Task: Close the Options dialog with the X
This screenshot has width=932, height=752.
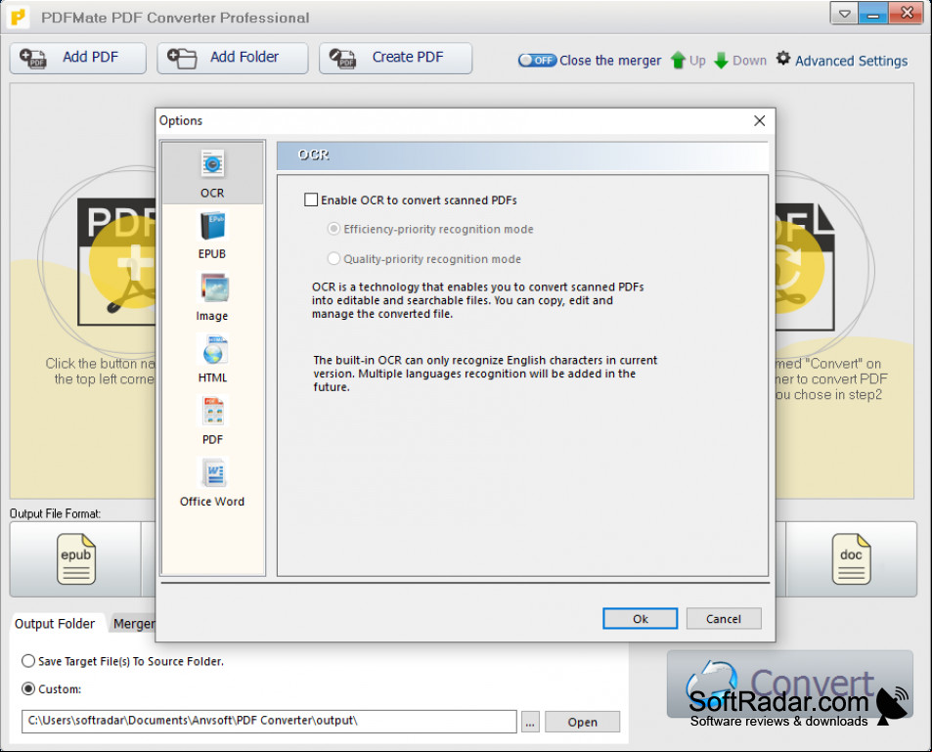Action: [x=759, y=120]
